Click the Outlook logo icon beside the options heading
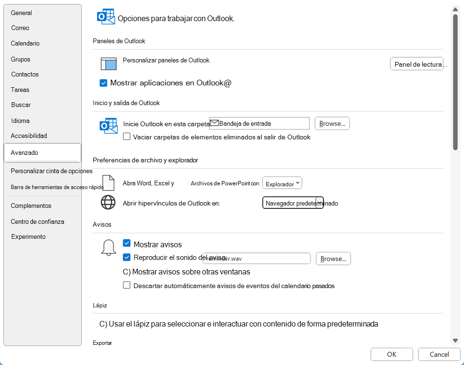The height and width of the screenshot is (365, 464). coord(105,17)
